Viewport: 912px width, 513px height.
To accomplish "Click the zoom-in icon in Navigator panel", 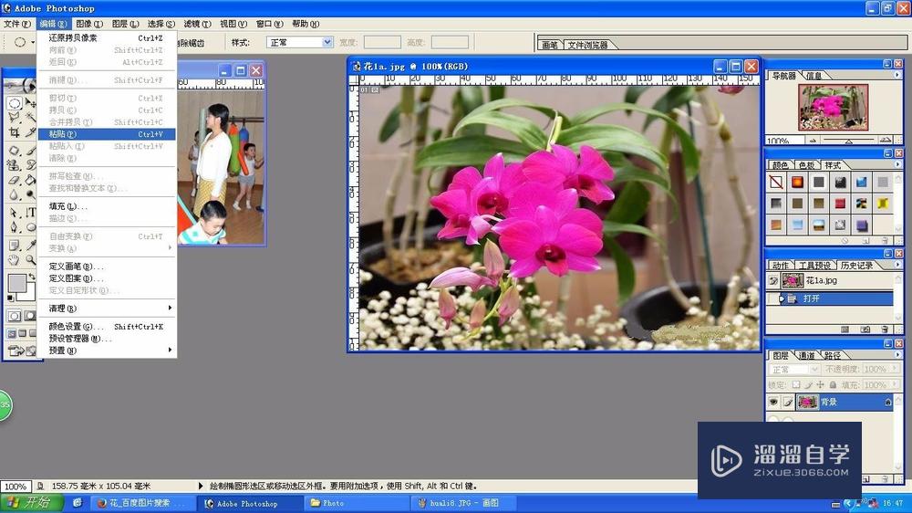I will pos(886,141).
